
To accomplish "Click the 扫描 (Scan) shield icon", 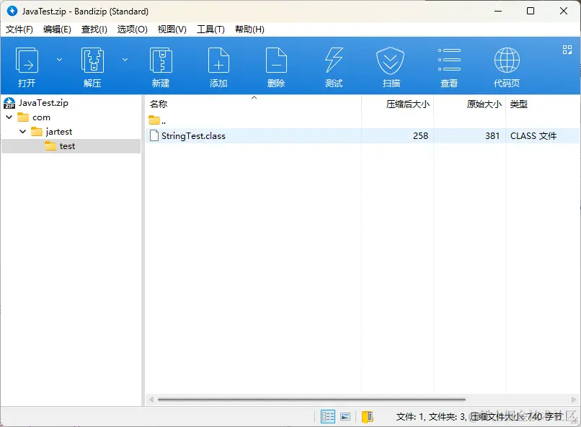I will 390,60.
